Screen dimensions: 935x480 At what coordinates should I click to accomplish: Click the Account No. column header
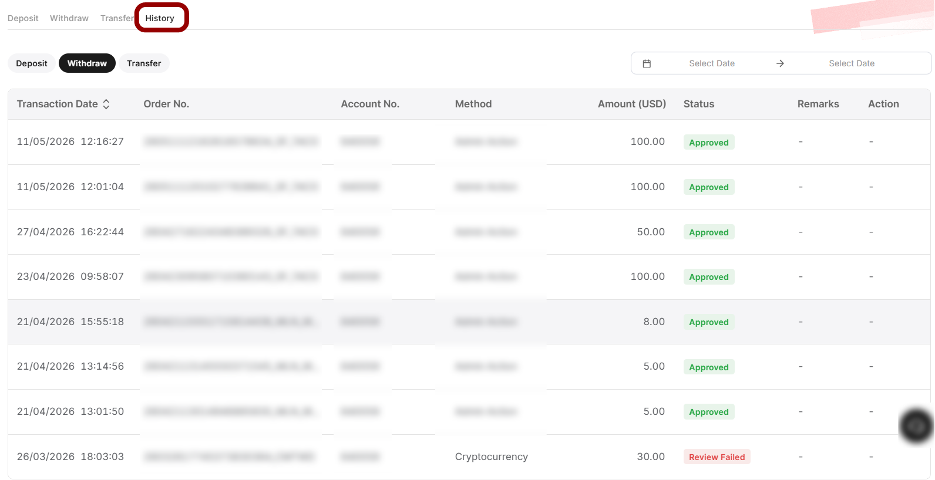tap(370, 104)
